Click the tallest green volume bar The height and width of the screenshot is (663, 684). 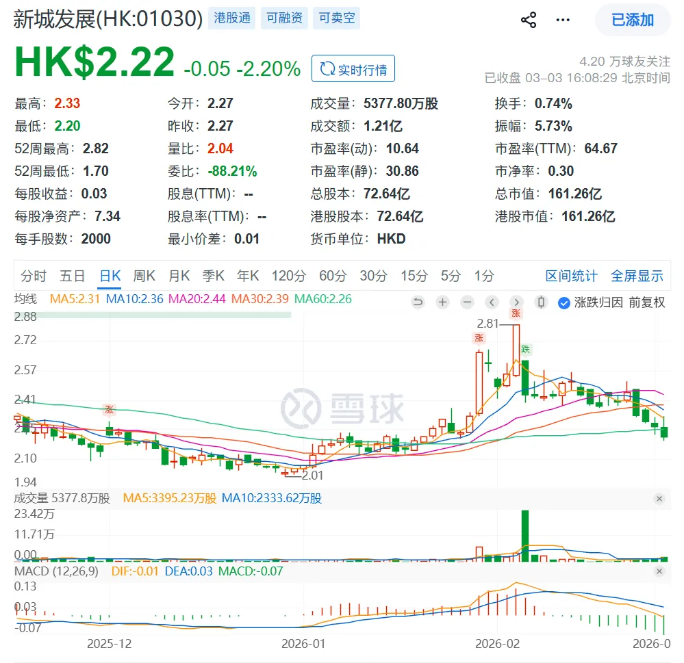click(x=525, y=535)
